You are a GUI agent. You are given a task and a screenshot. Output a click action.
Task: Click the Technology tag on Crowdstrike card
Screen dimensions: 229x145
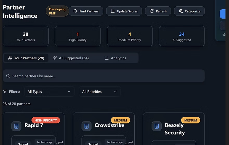(x=115, y=142)
